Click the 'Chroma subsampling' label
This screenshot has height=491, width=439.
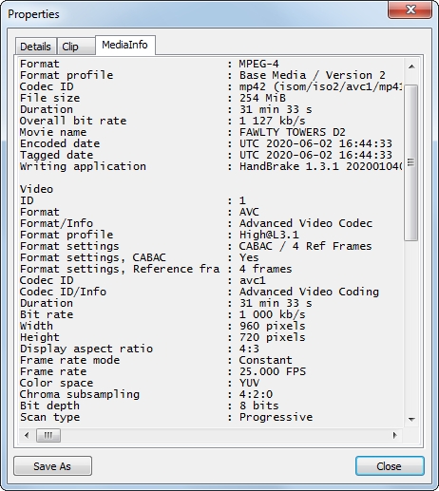click(80, 394)
